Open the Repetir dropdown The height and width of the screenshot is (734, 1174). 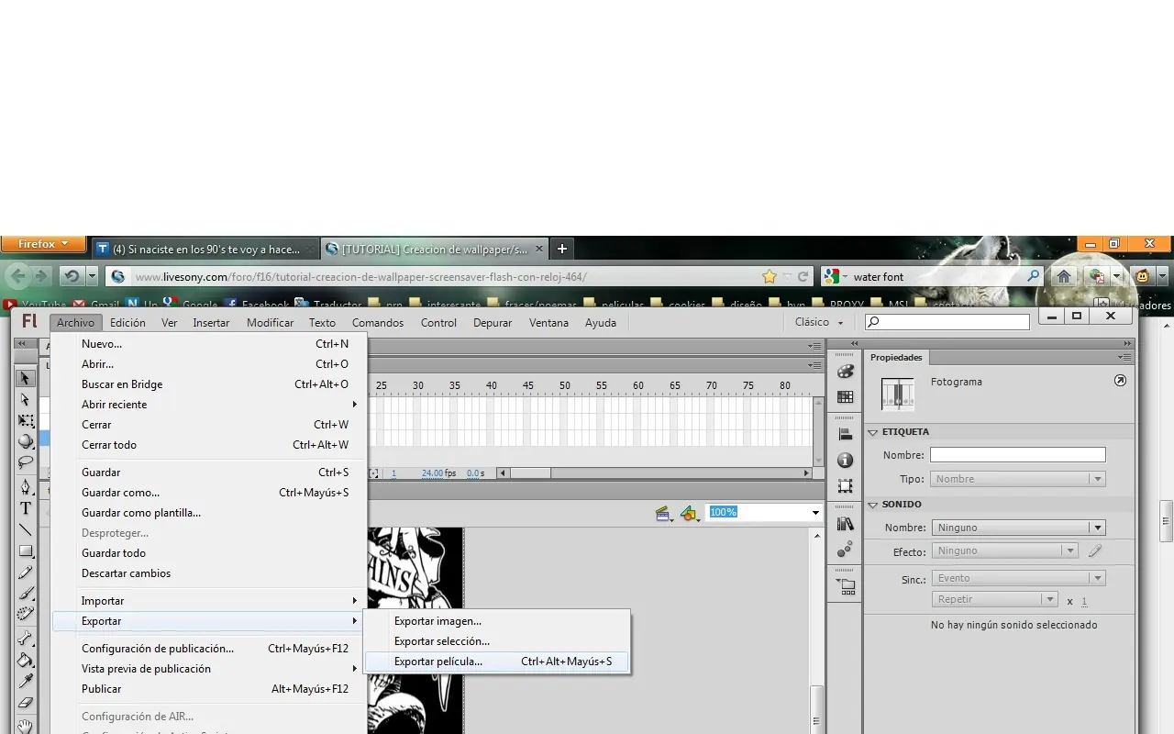994,600
